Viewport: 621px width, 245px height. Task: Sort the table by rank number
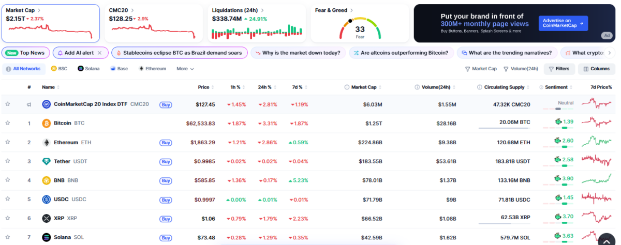pos(29,87)
